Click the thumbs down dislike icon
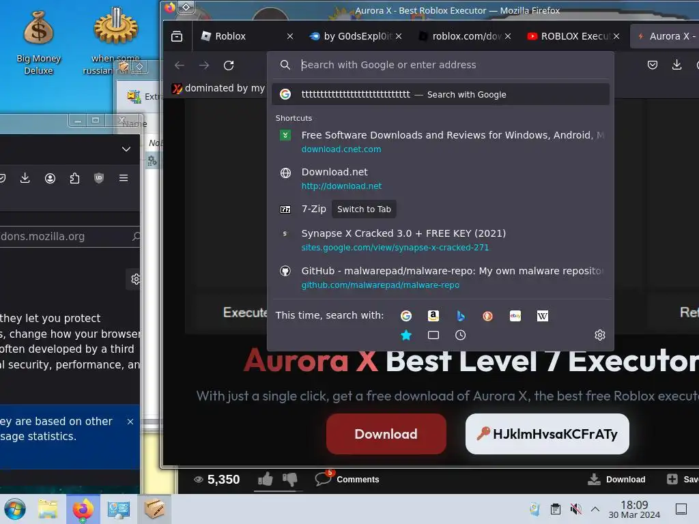This screenshot has height=524, width=699. (289, 480)
